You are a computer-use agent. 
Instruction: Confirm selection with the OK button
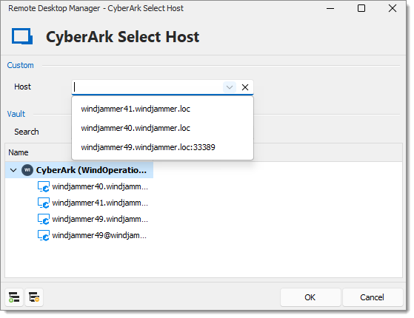point(310,297)
